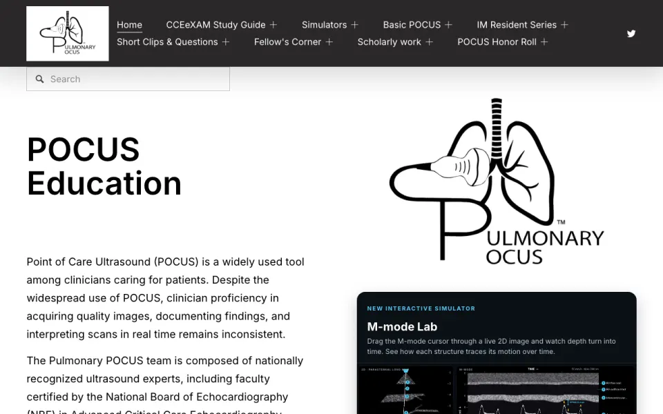Viewport: 663px width, 414px height.
Task: Expand the CCEeXAM Study Guide plus
Action: 273,25
